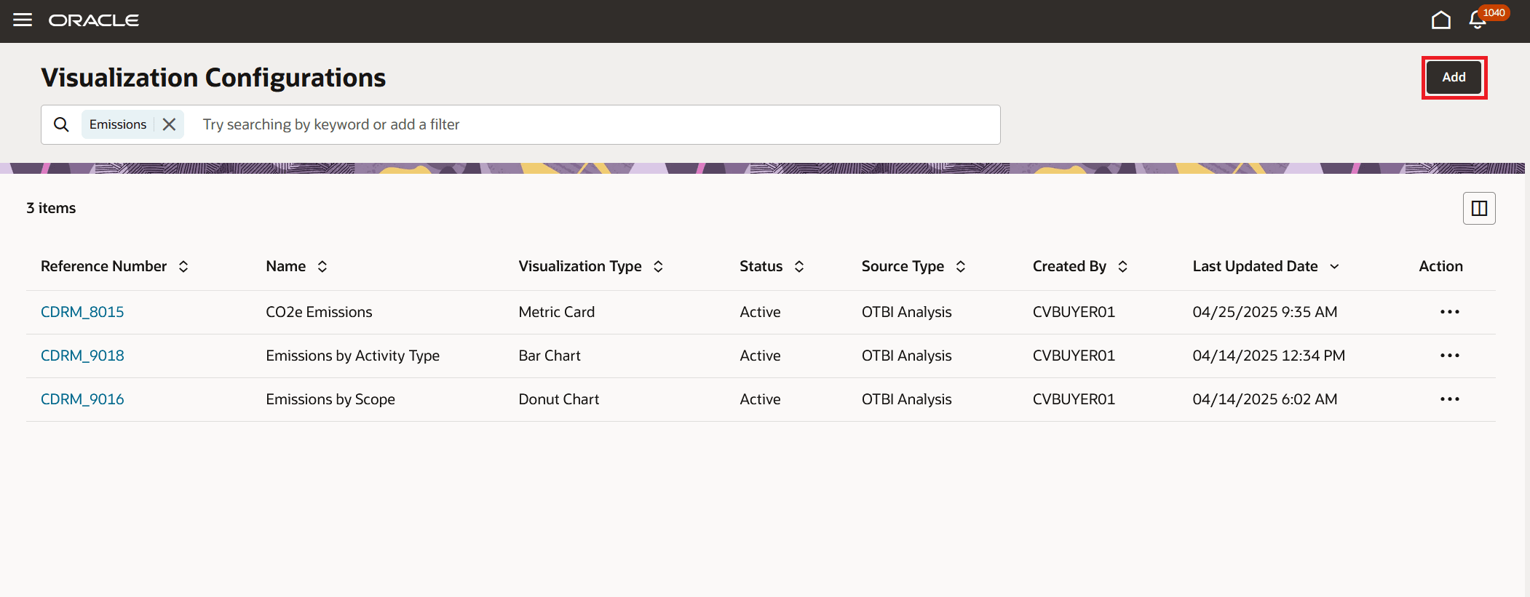
Task: Sort by Reference Number column
Action: (x=183, y=267)
